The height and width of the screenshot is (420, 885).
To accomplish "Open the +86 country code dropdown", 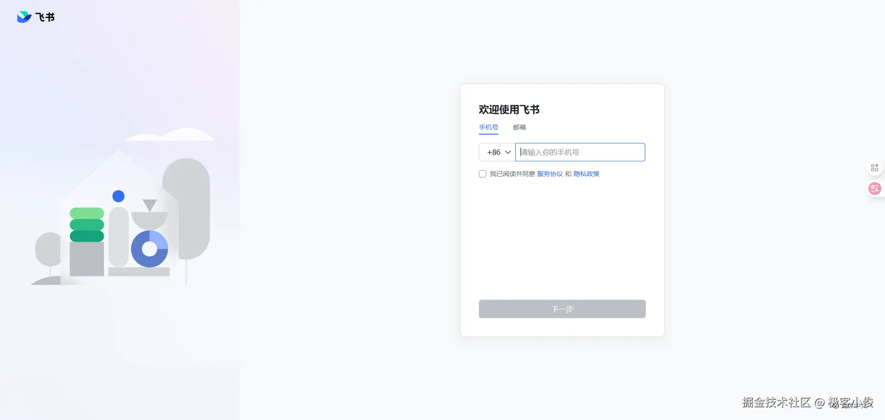I will coord(497,152).
